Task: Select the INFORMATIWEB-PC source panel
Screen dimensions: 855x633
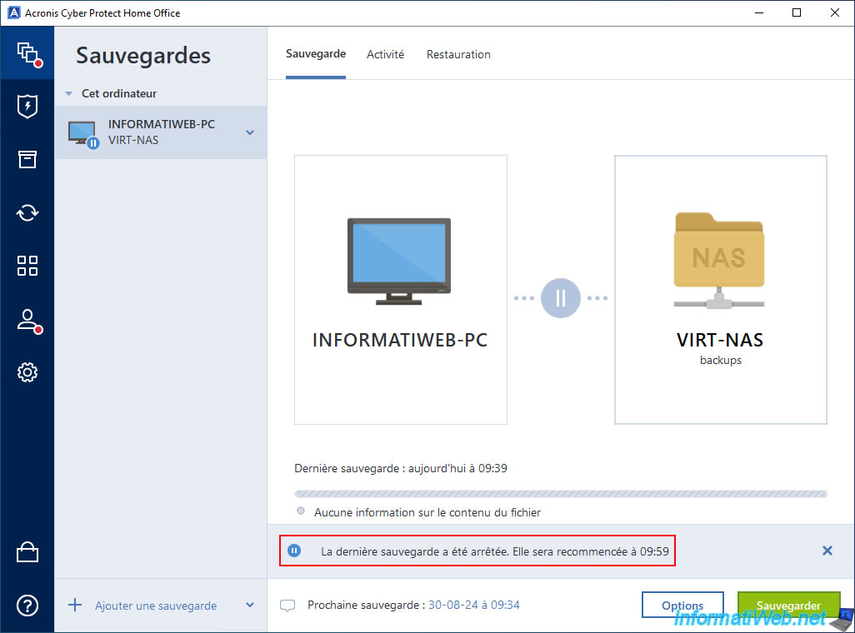Action: [401, 290]
